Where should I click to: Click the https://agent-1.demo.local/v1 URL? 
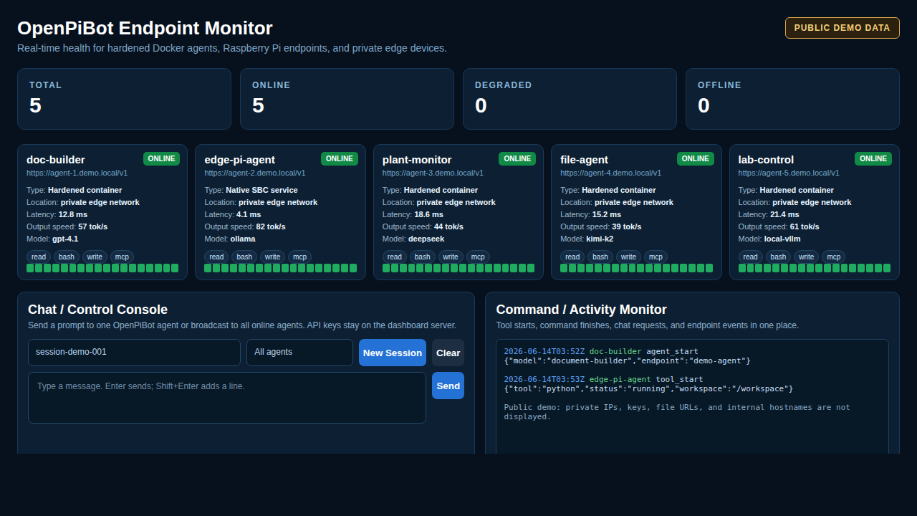[x=77, y=173]
